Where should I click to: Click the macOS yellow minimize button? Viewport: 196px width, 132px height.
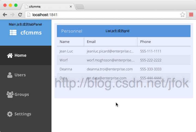[10, 5]
